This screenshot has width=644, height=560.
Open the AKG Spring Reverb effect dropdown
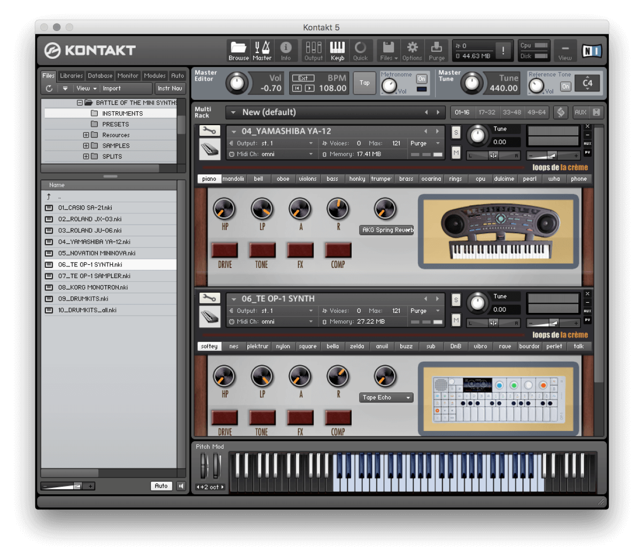[x=387, y=230]
